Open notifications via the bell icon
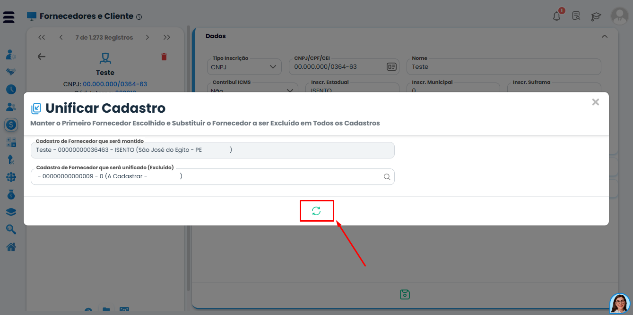This screenshot has width=633, height=315. point(557,16)
